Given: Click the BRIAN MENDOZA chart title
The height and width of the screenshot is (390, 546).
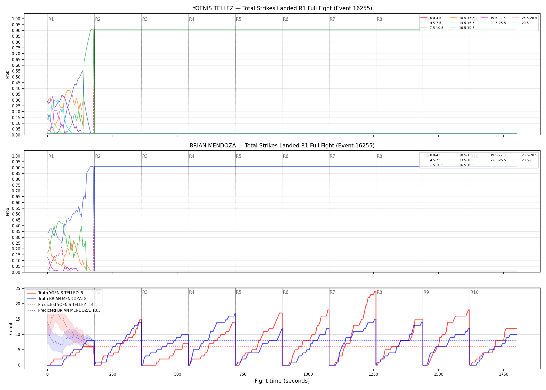Looking at the screenshot, I should coord(282,146).
